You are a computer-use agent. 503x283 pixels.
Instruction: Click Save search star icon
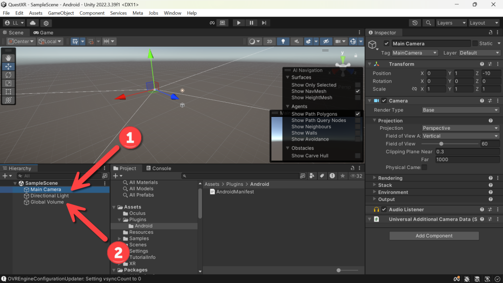(x=342, y=176)
